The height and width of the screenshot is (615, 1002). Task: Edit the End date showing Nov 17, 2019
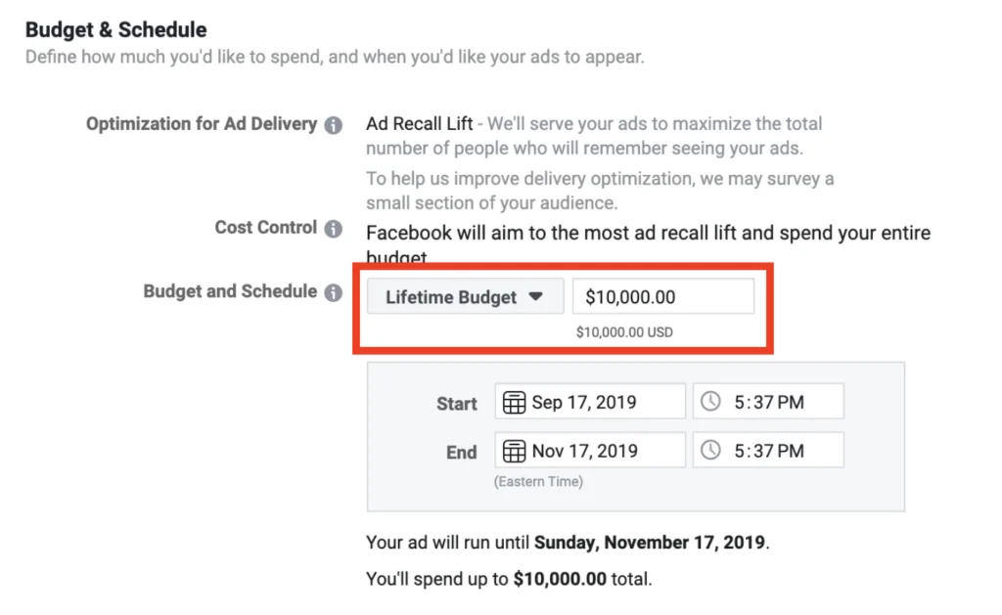[x=597, y=450]
